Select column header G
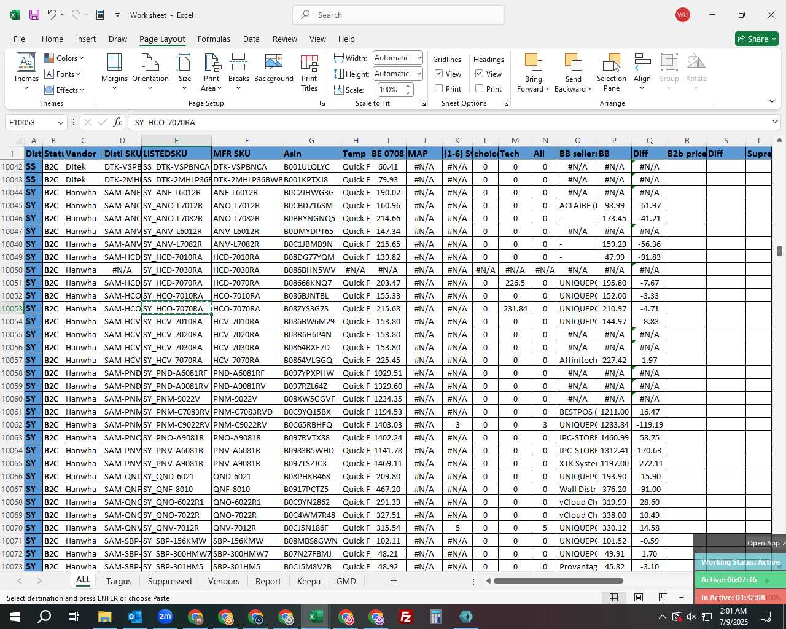Viewport: 786px width, 629px height. (311, 141)
